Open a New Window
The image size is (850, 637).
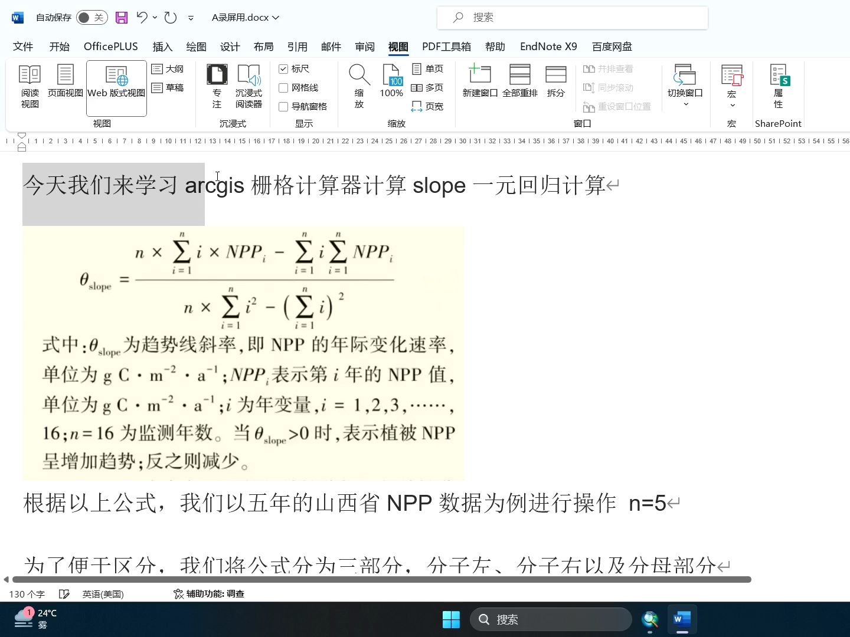tap(480, 82)
